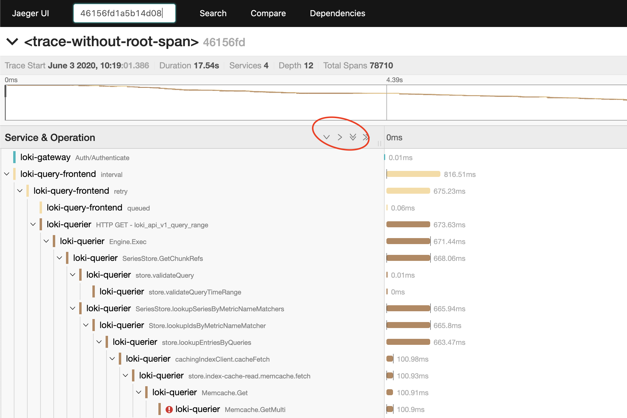The image size is (627, 418).
Task: Click the expand one level chevron icon
Action: [x=326, y=137]
